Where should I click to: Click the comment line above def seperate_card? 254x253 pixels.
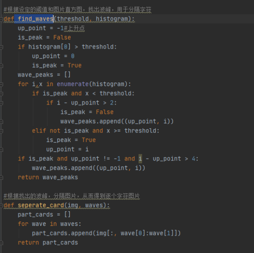72,196
